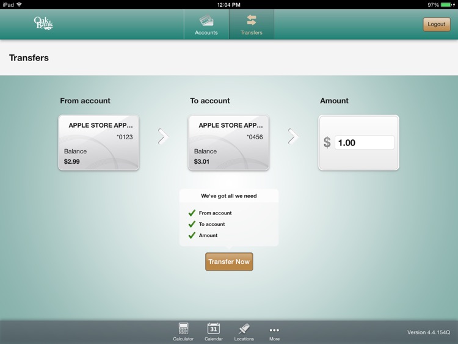Click the Logout button
Viewport: 458px width, 344px height.
[x=437, y=24]
